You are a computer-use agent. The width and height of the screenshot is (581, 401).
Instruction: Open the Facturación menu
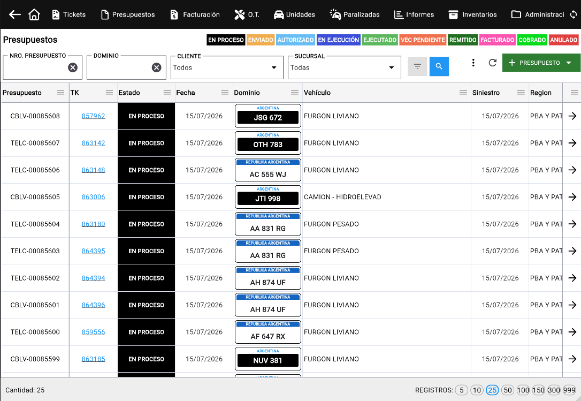click(x=195, y=14)
